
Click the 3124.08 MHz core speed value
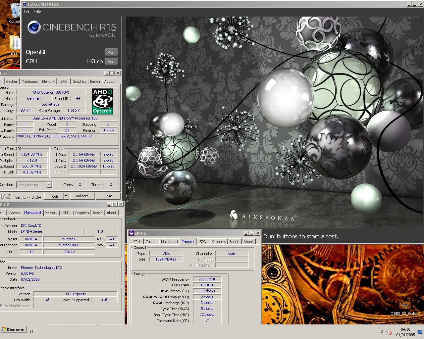pos(32,154)
